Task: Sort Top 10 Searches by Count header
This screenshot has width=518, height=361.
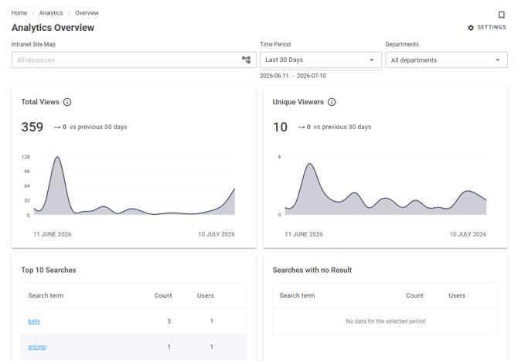Action: coord(163,295)
